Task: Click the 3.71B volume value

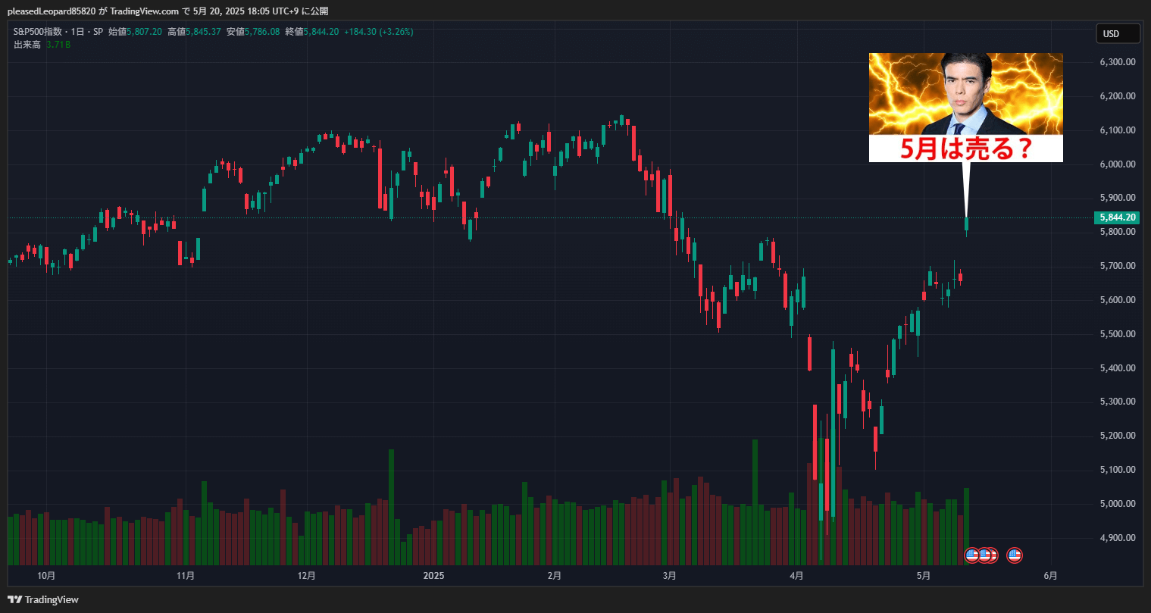Action: (x=58, y=45)
